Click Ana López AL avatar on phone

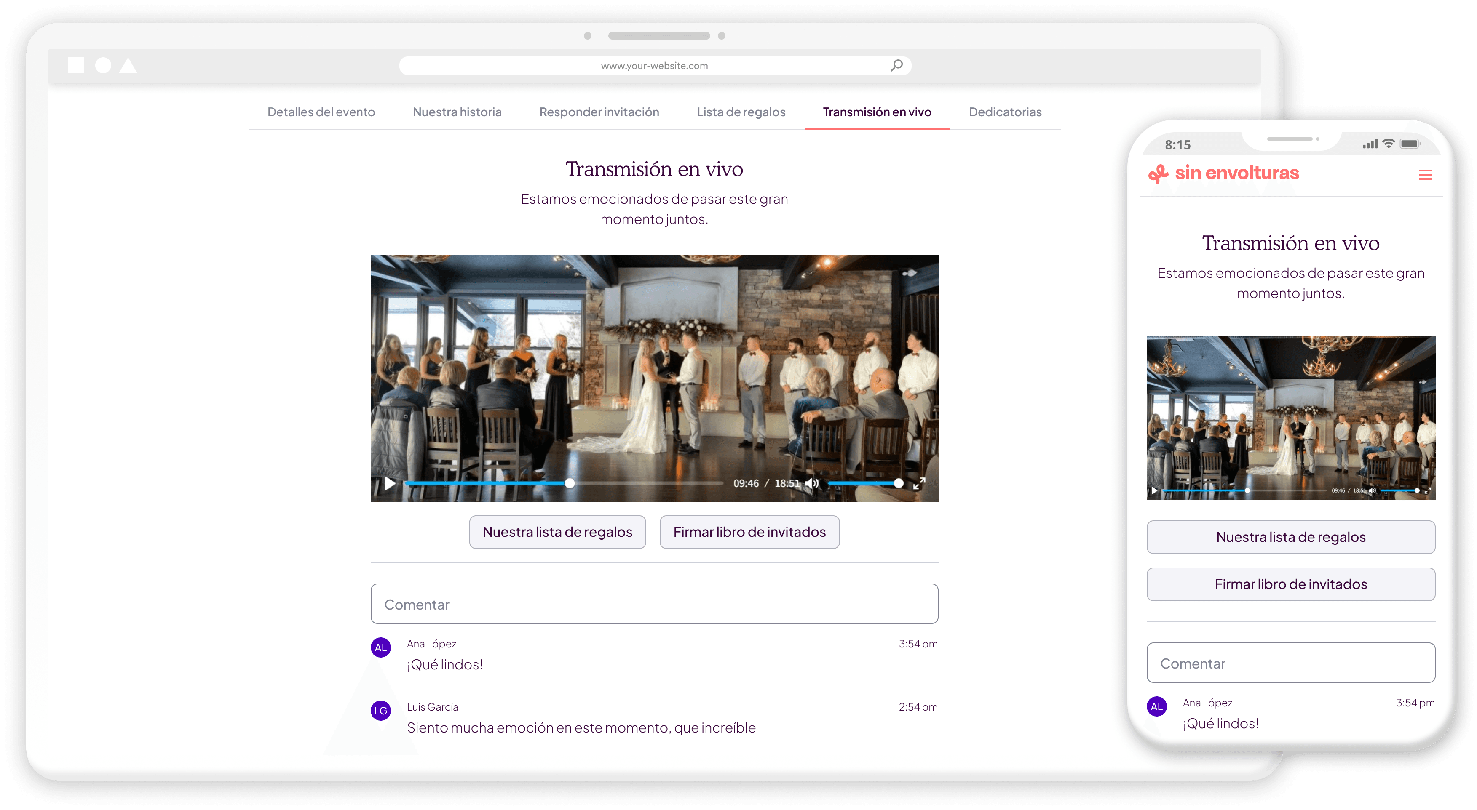coord(1156,706)
